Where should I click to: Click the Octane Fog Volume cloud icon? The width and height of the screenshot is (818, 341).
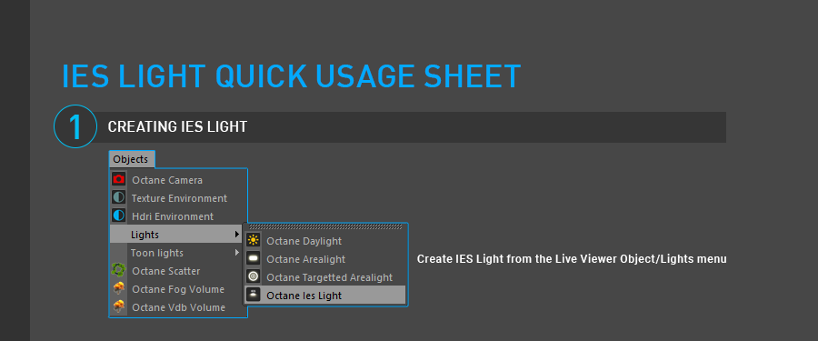[x=119, y=289]
